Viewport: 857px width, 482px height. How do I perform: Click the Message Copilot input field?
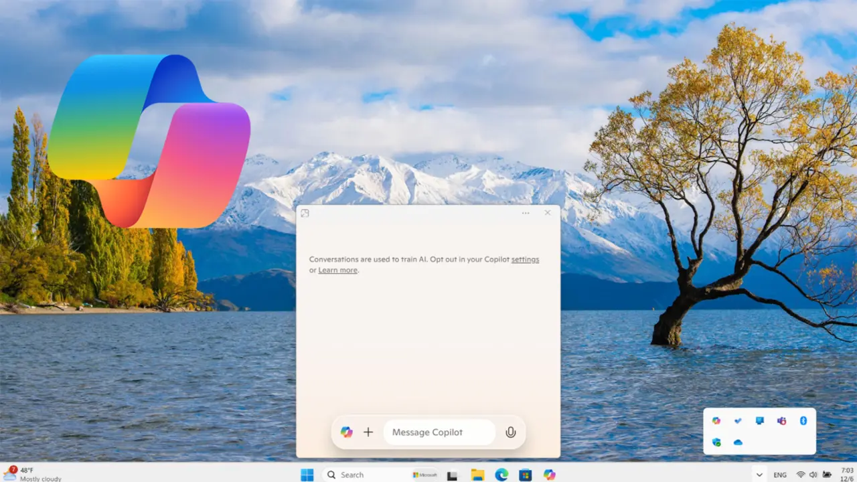click(x=439, y=432)
